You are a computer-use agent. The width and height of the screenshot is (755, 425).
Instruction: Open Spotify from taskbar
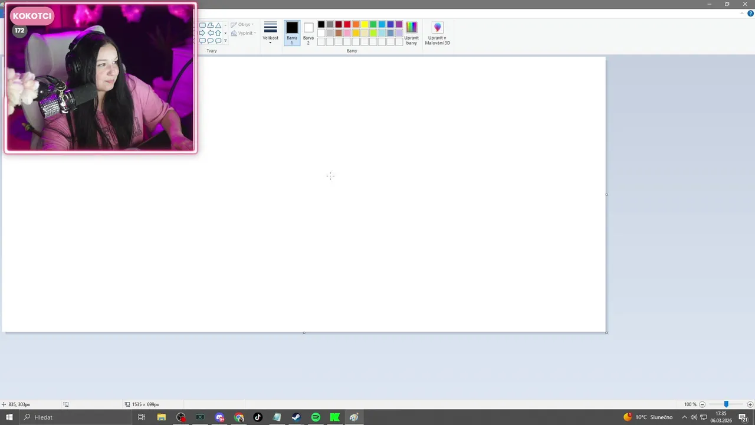point(316,417)
